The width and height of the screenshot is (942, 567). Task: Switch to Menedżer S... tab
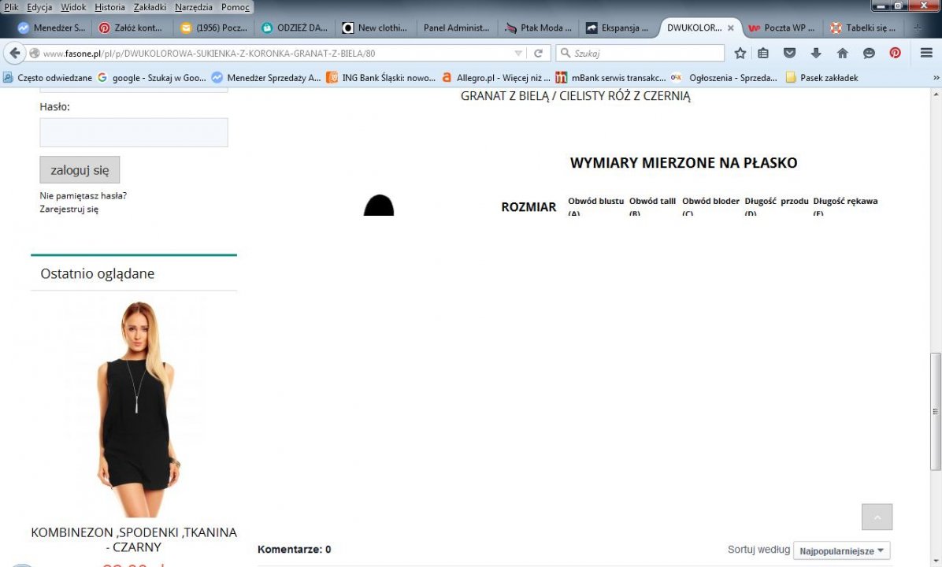[x=52, y=28]
